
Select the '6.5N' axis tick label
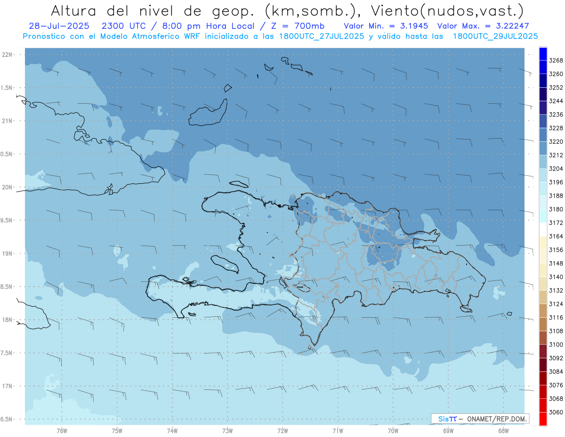(x=7, y=419)
